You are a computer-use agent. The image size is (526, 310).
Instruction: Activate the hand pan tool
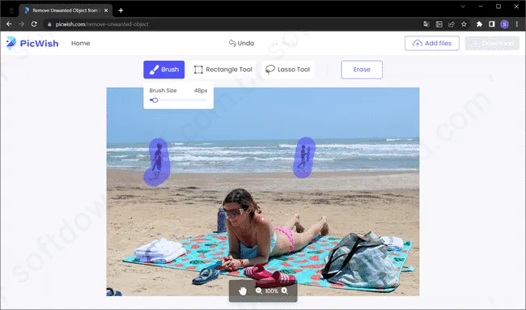pyautogui.click(x=243, y=291)
